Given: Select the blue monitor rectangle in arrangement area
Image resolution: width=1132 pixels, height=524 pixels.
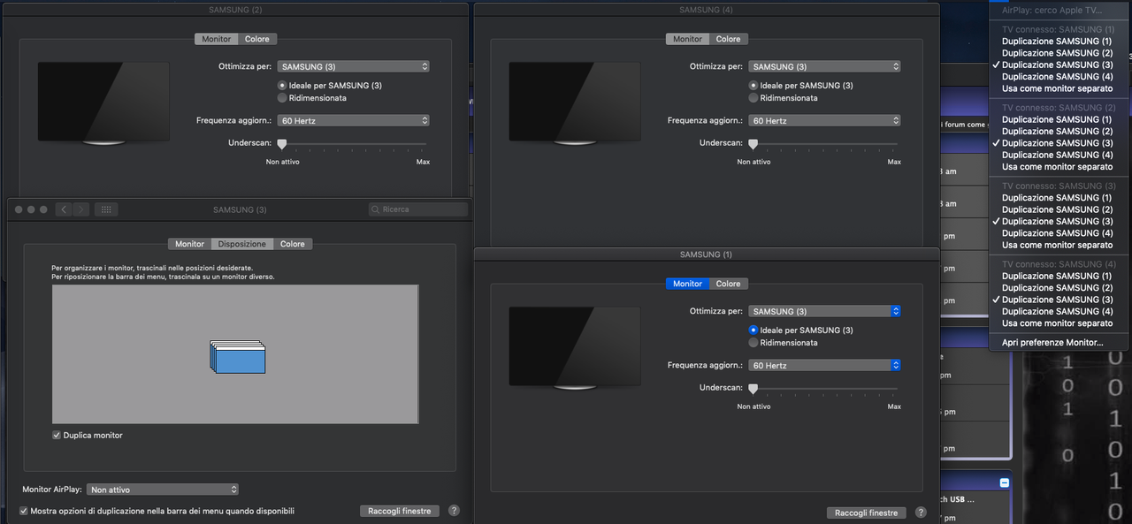Looking at the screenshot, I should tap(241, 361).
